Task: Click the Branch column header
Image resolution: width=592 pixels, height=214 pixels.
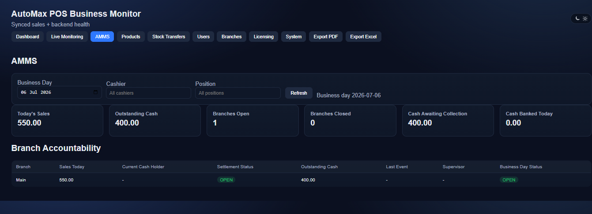Action: [x=23, y=167]
